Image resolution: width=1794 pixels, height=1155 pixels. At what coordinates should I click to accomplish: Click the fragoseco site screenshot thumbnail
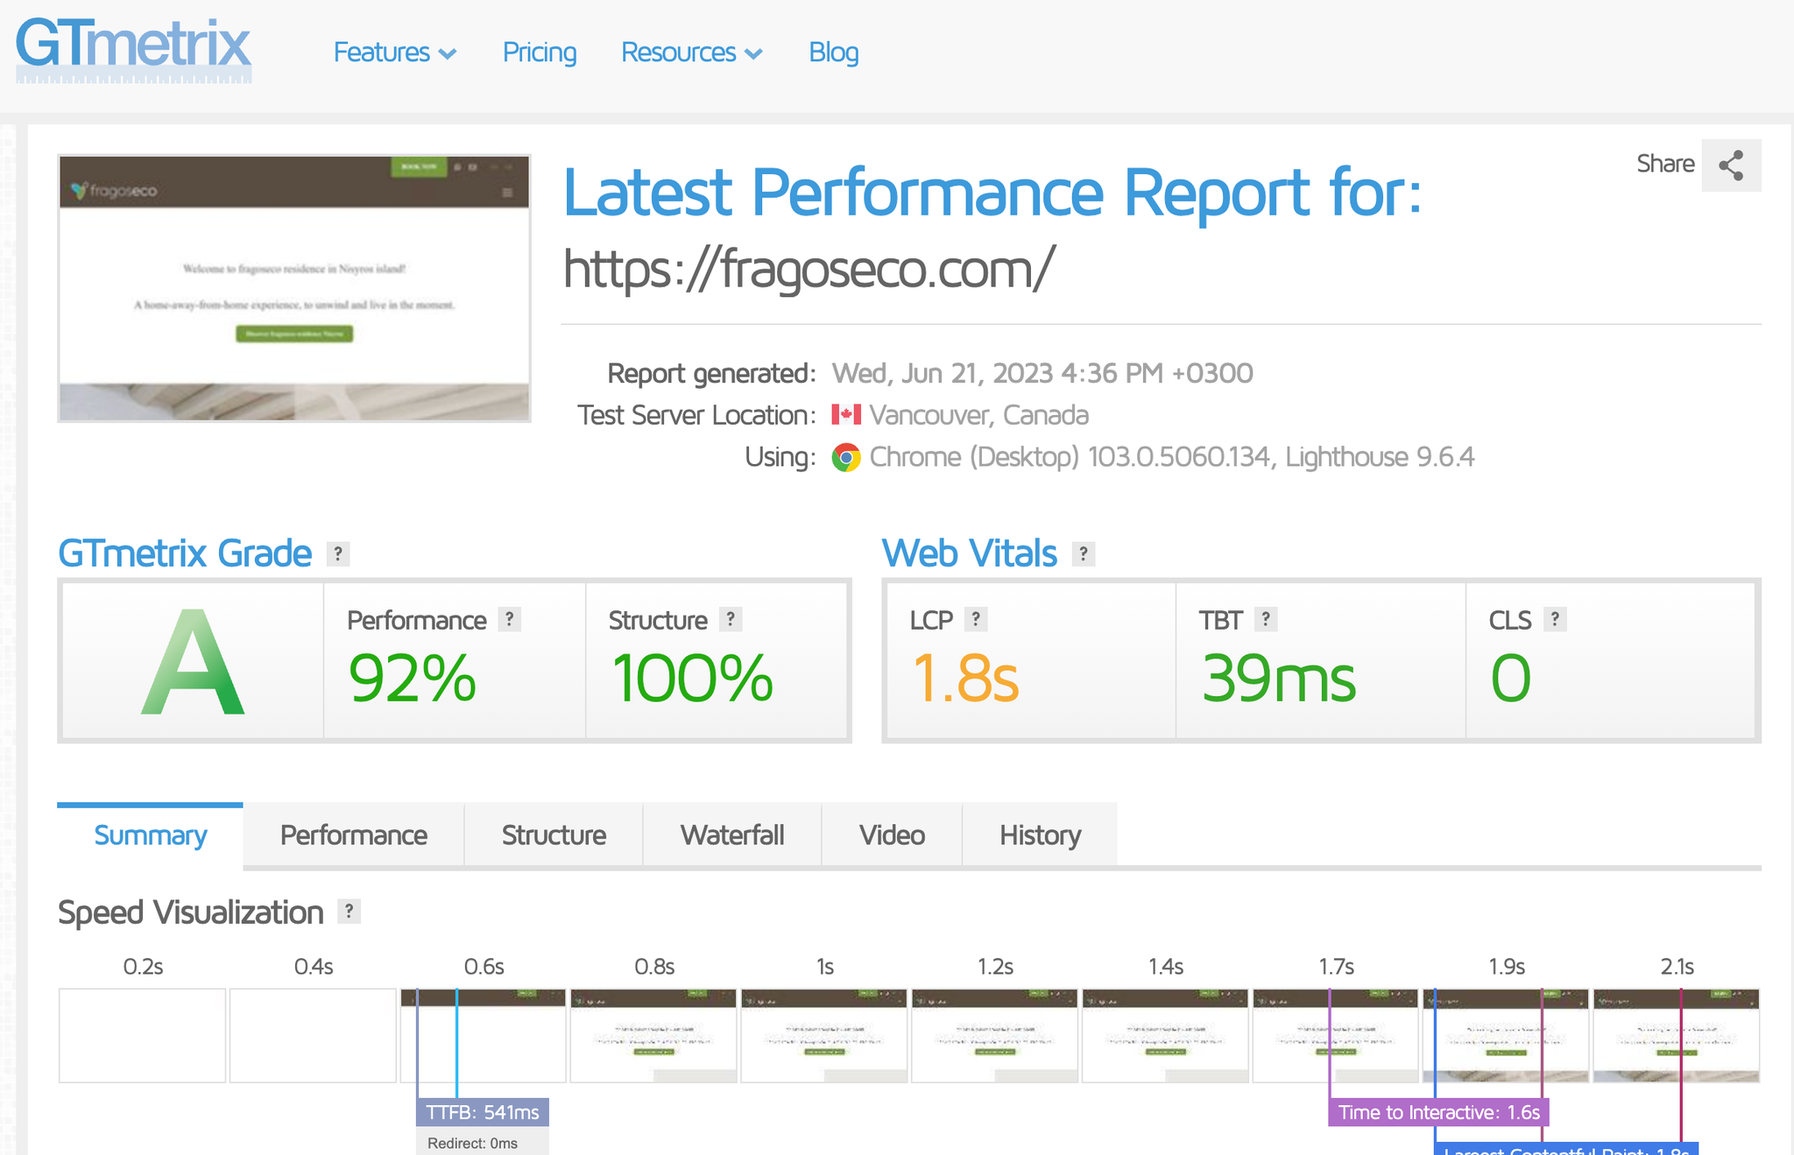(294, 288)
